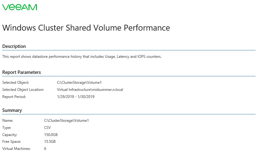The height and width of the screenshot is (153, 258).
Task: Click the Free Space value 15.5GB
Action: [x=50, y=142]
